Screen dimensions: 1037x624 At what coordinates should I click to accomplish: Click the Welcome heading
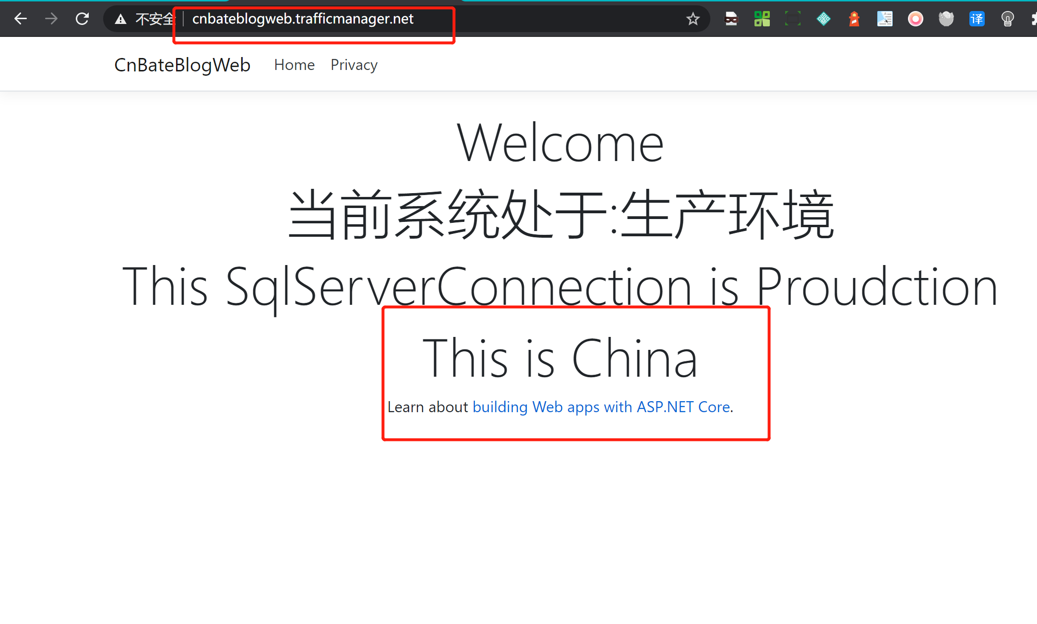click(x=560, y=143)
